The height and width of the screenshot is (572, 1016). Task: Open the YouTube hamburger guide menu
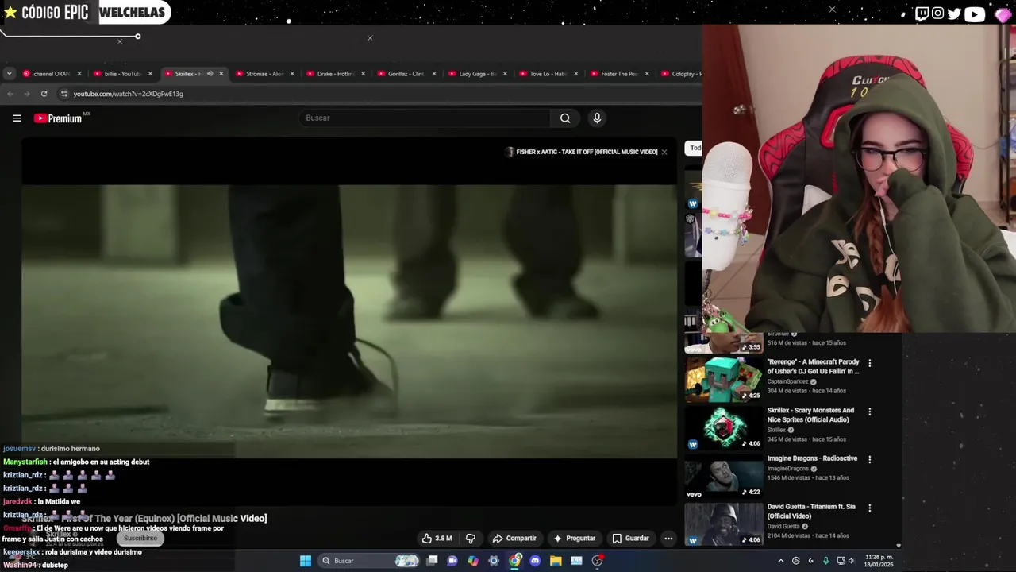coord(17,118)
